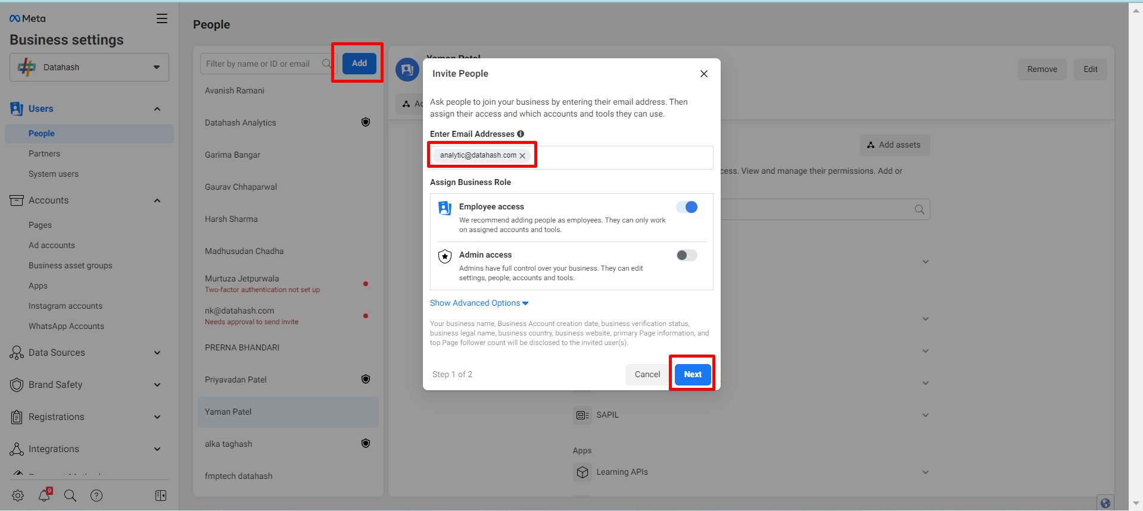Open Instagram accounts in the sidebar
Image resolution: width=1143 pixels, height=511 pixels.
coord(66,306)
